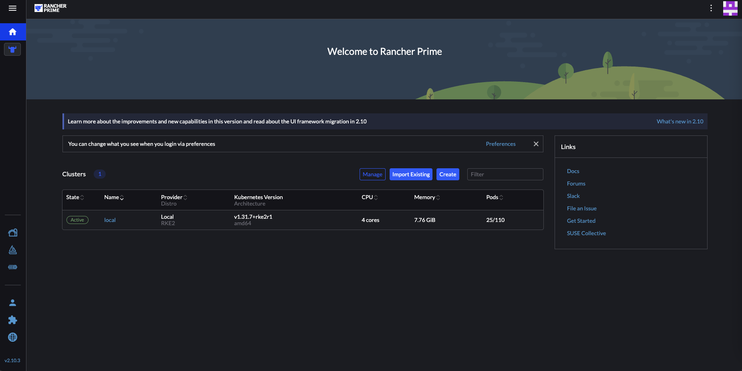Image resolution: width=742 pixels, height=371 pixels.
Task: Click the Rancher Prime logo
Action: 50,8
